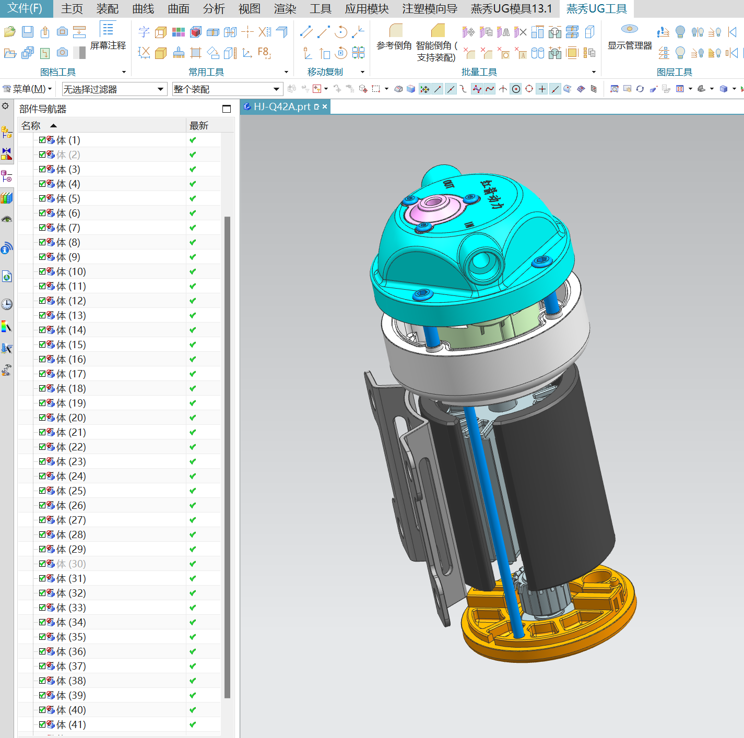Sort by the 名称 column header
Screen dimensions: 744x738
click(x=102, y=126)
